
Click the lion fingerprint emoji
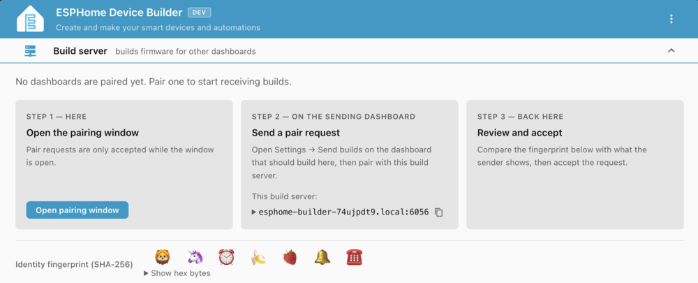[163, 257]
